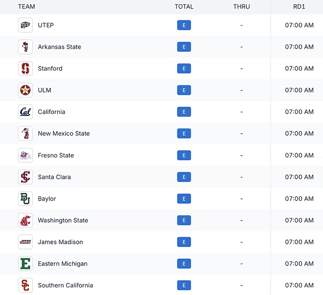Click James Madison's E total badge
323x295 pixels.
click(x=184, y=242)
